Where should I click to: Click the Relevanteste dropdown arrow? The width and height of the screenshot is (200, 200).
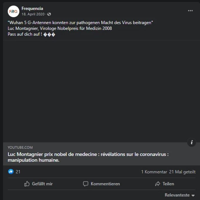point(193,195)
